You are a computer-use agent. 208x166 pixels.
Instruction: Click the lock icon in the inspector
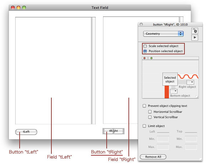point(194,31)
